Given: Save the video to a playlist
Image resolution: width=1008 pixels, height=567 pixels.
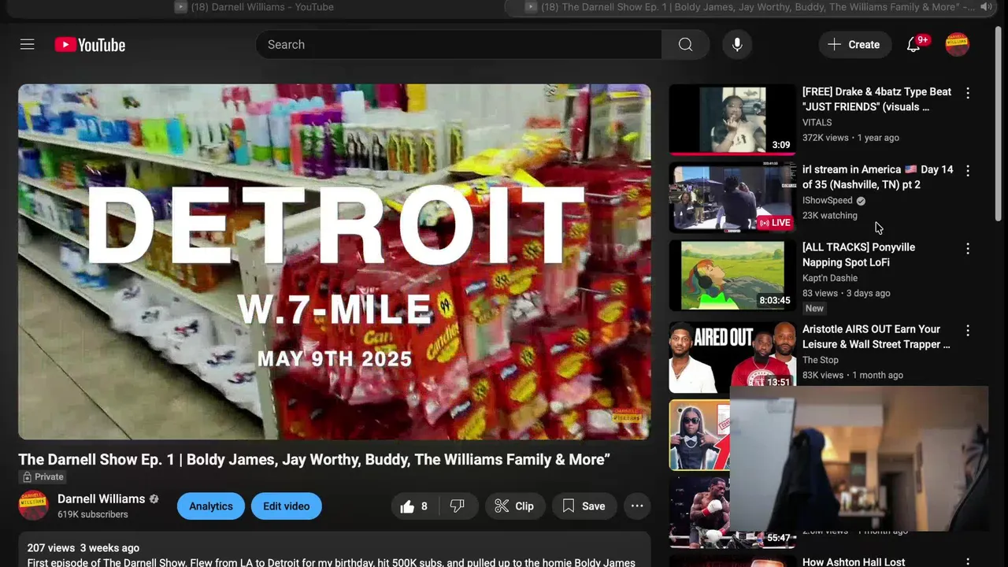Looking at the screenshot, I should click(x=584, y=506).
